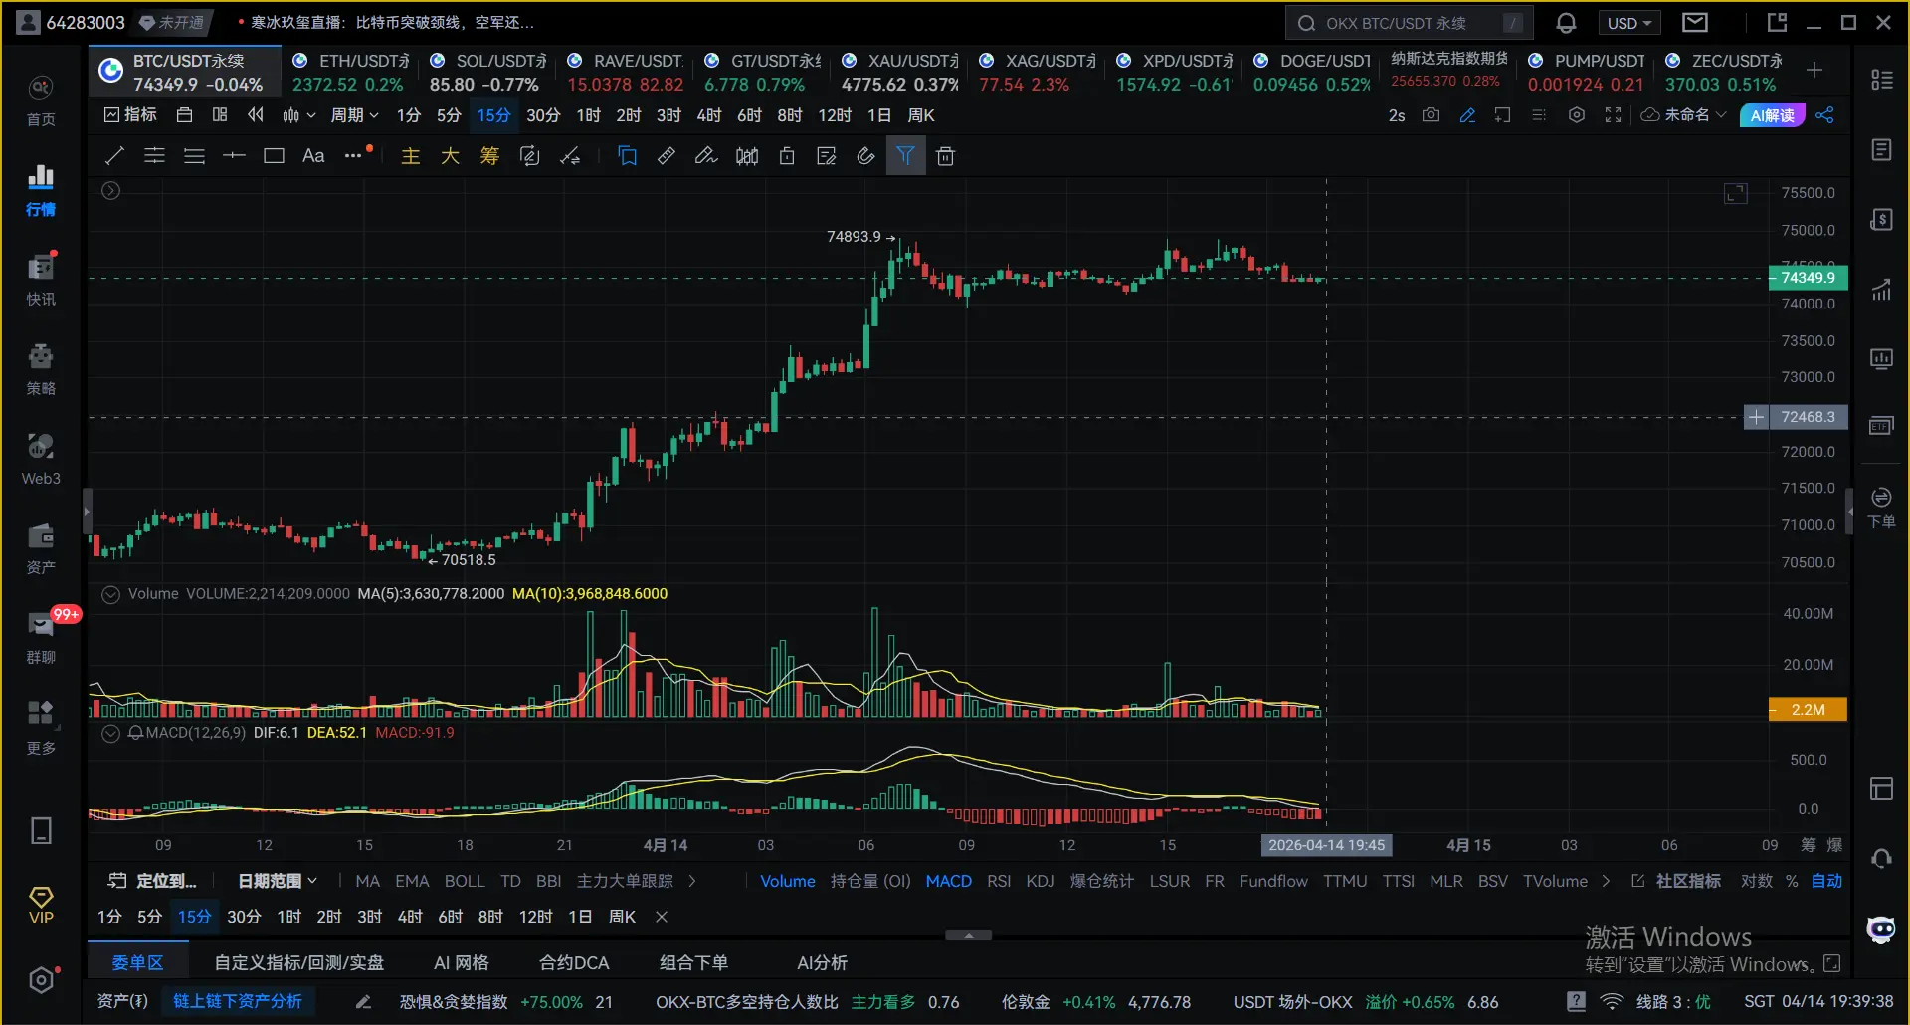Toggle the MACD indicator panel
This screenshot has height=1025, width=1910.
pyautogui.click(x=949, y=881)
